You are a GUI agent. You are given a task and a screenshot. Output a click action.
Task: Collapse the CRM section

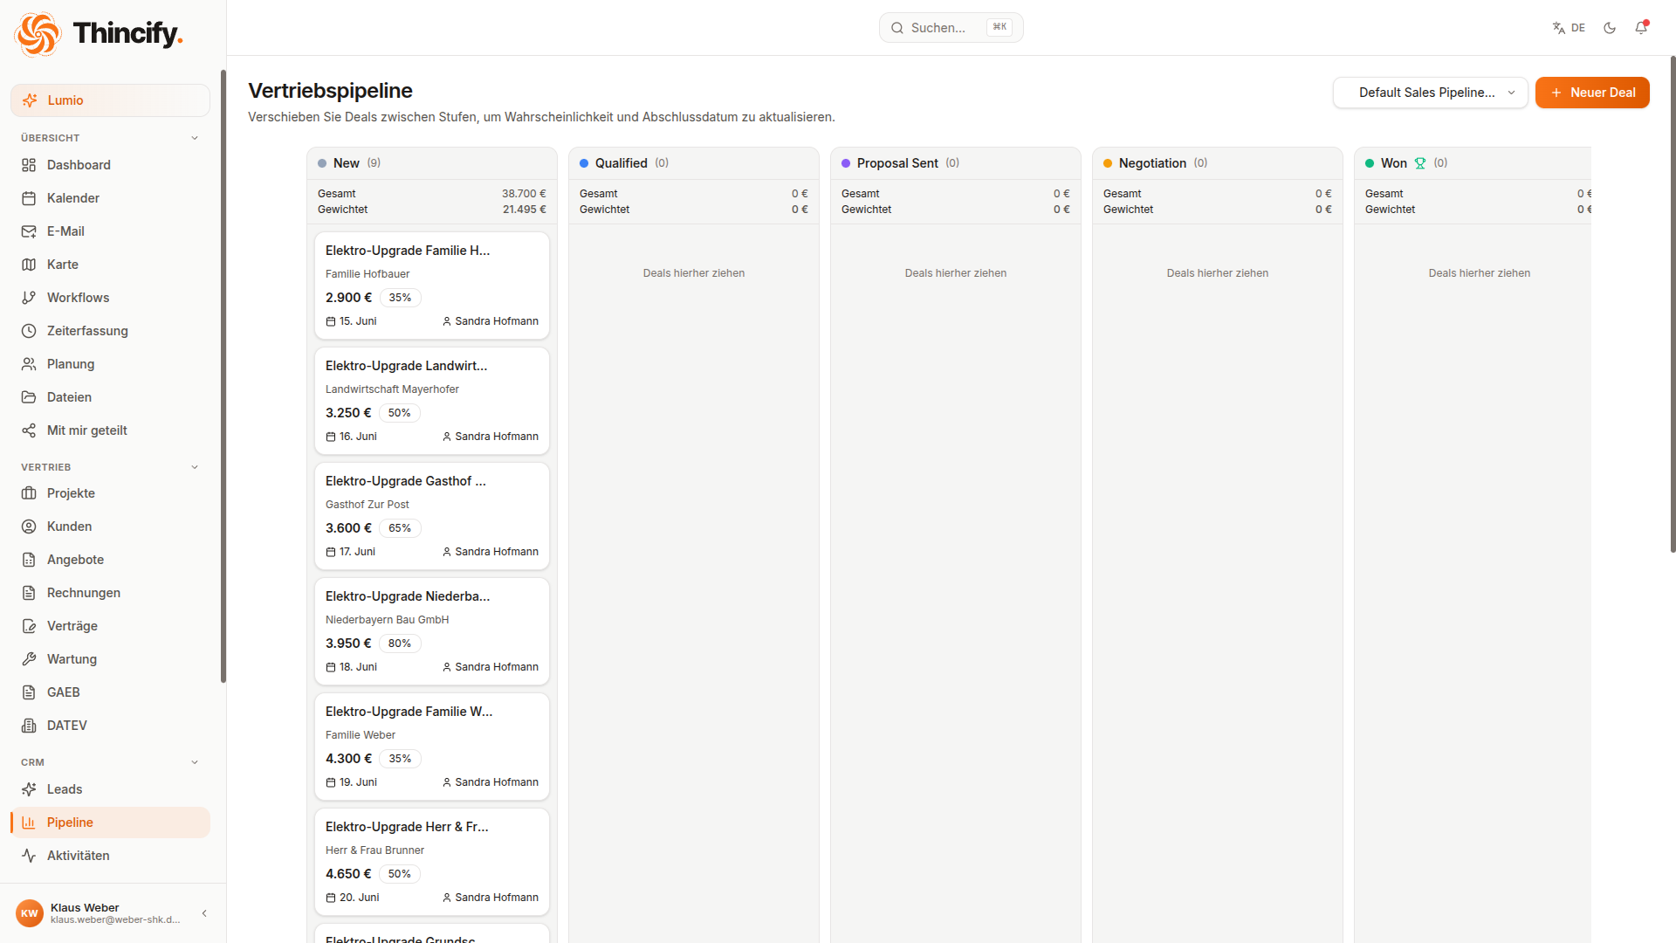(195, 762)
